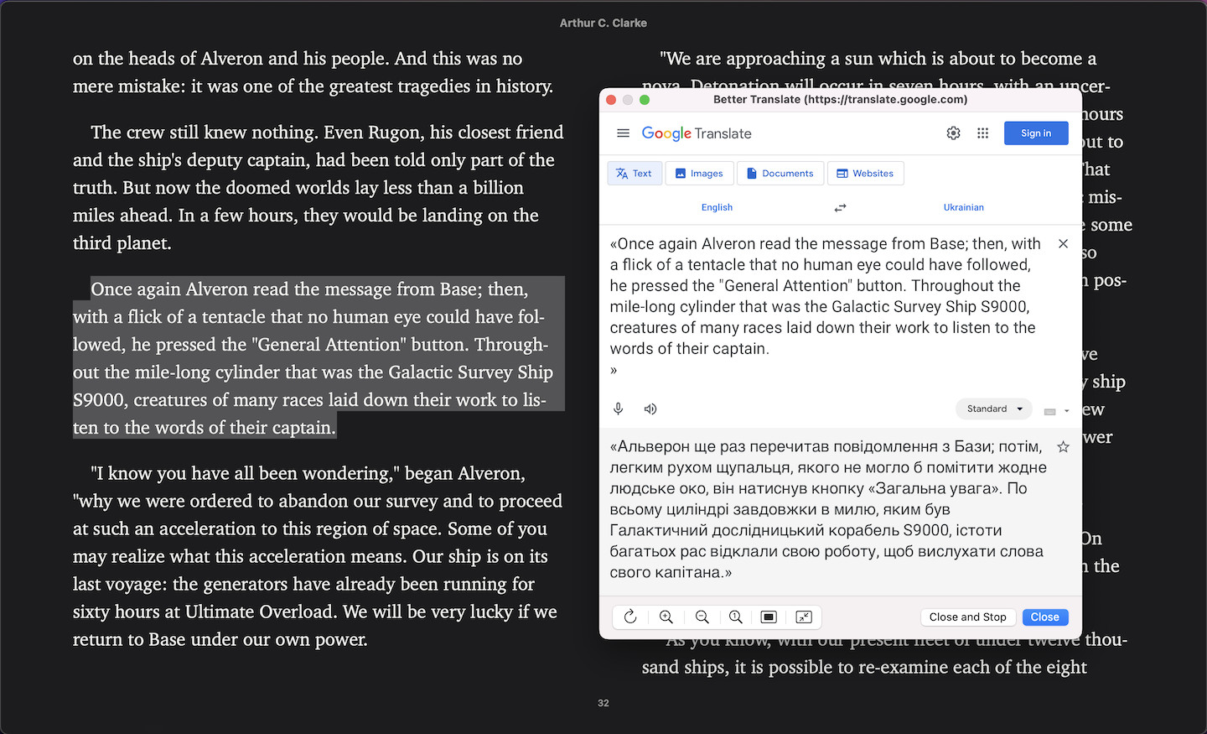
Task: Open the Google Translate main menu
Action: click(623, 133)
